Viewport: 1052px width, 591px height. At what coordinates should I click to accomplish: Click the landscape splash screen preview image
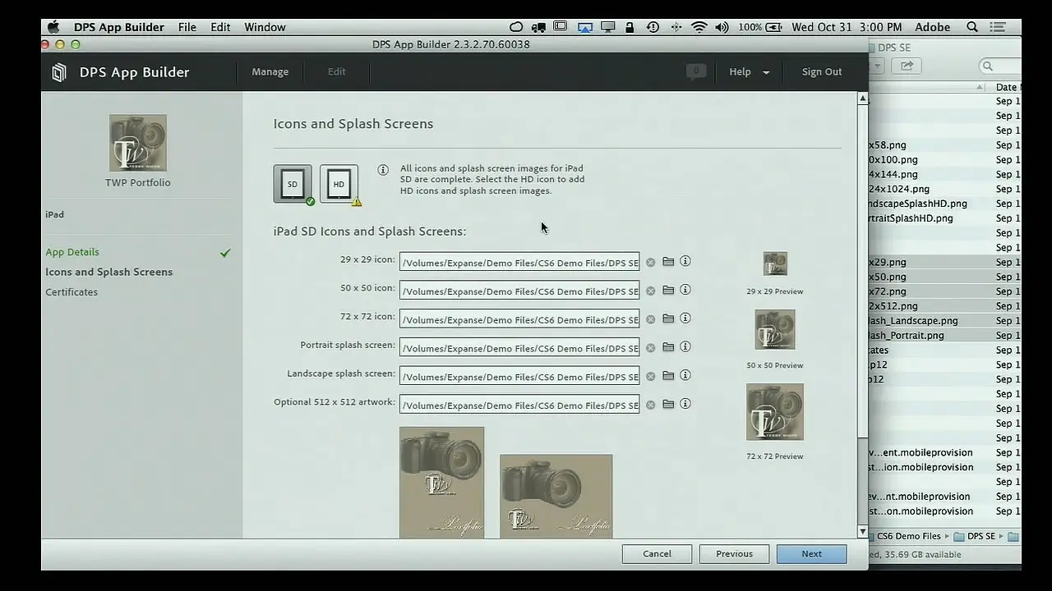[x=556, y=497]
